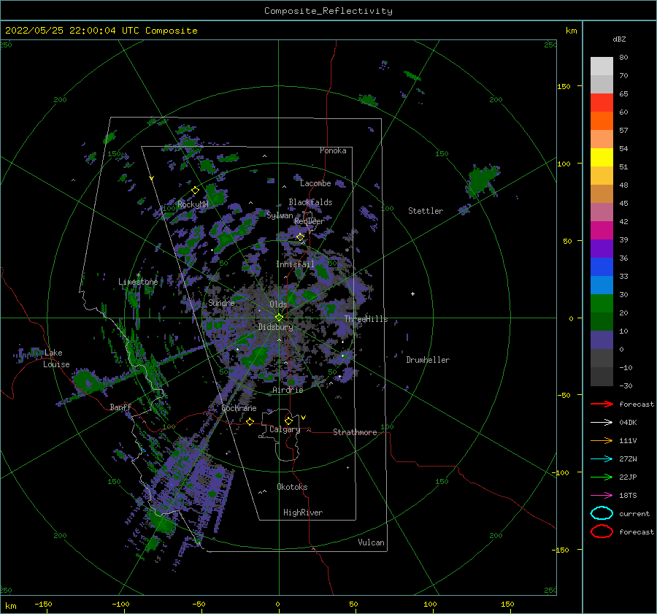Click the yellow diamond marker below Cochrane
Viewport: 657px width, 614px height.
tap(250, 421)
